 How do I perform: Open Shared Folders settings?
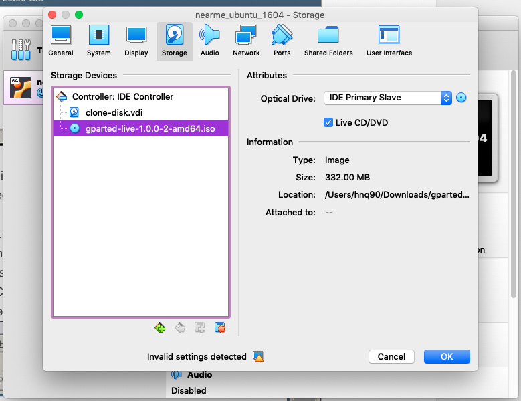(x=328, y=41)
